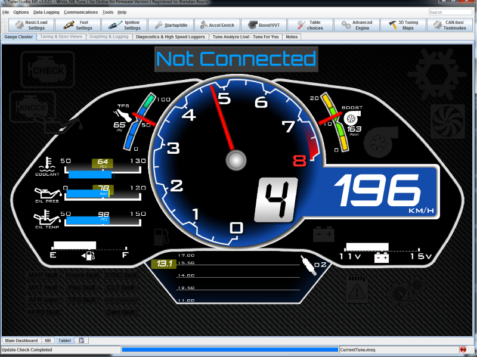Open the Data Logging menu
Image resolution: width=477 pixels, height=357 pixels.
click(x=46, y=12)
